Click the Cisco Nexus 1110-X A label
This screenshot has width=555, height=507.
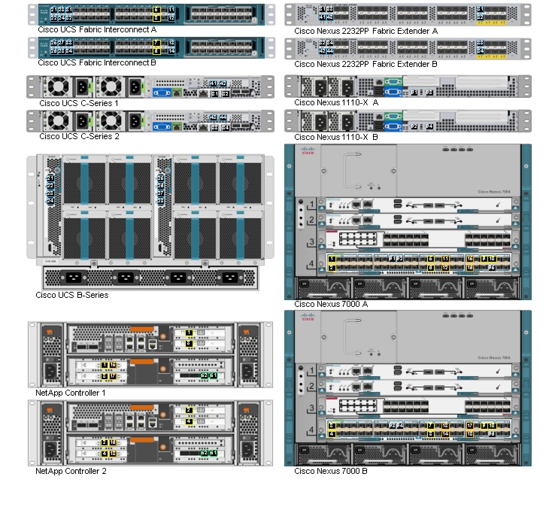pos(336,102)
